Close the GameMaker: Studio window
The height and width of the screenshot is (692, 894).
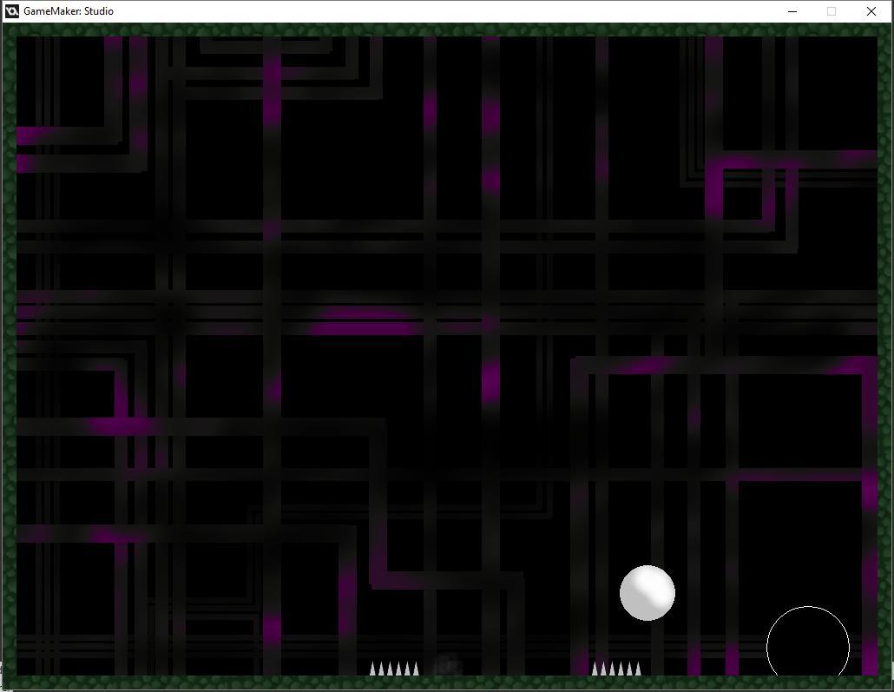pos(871,11)
